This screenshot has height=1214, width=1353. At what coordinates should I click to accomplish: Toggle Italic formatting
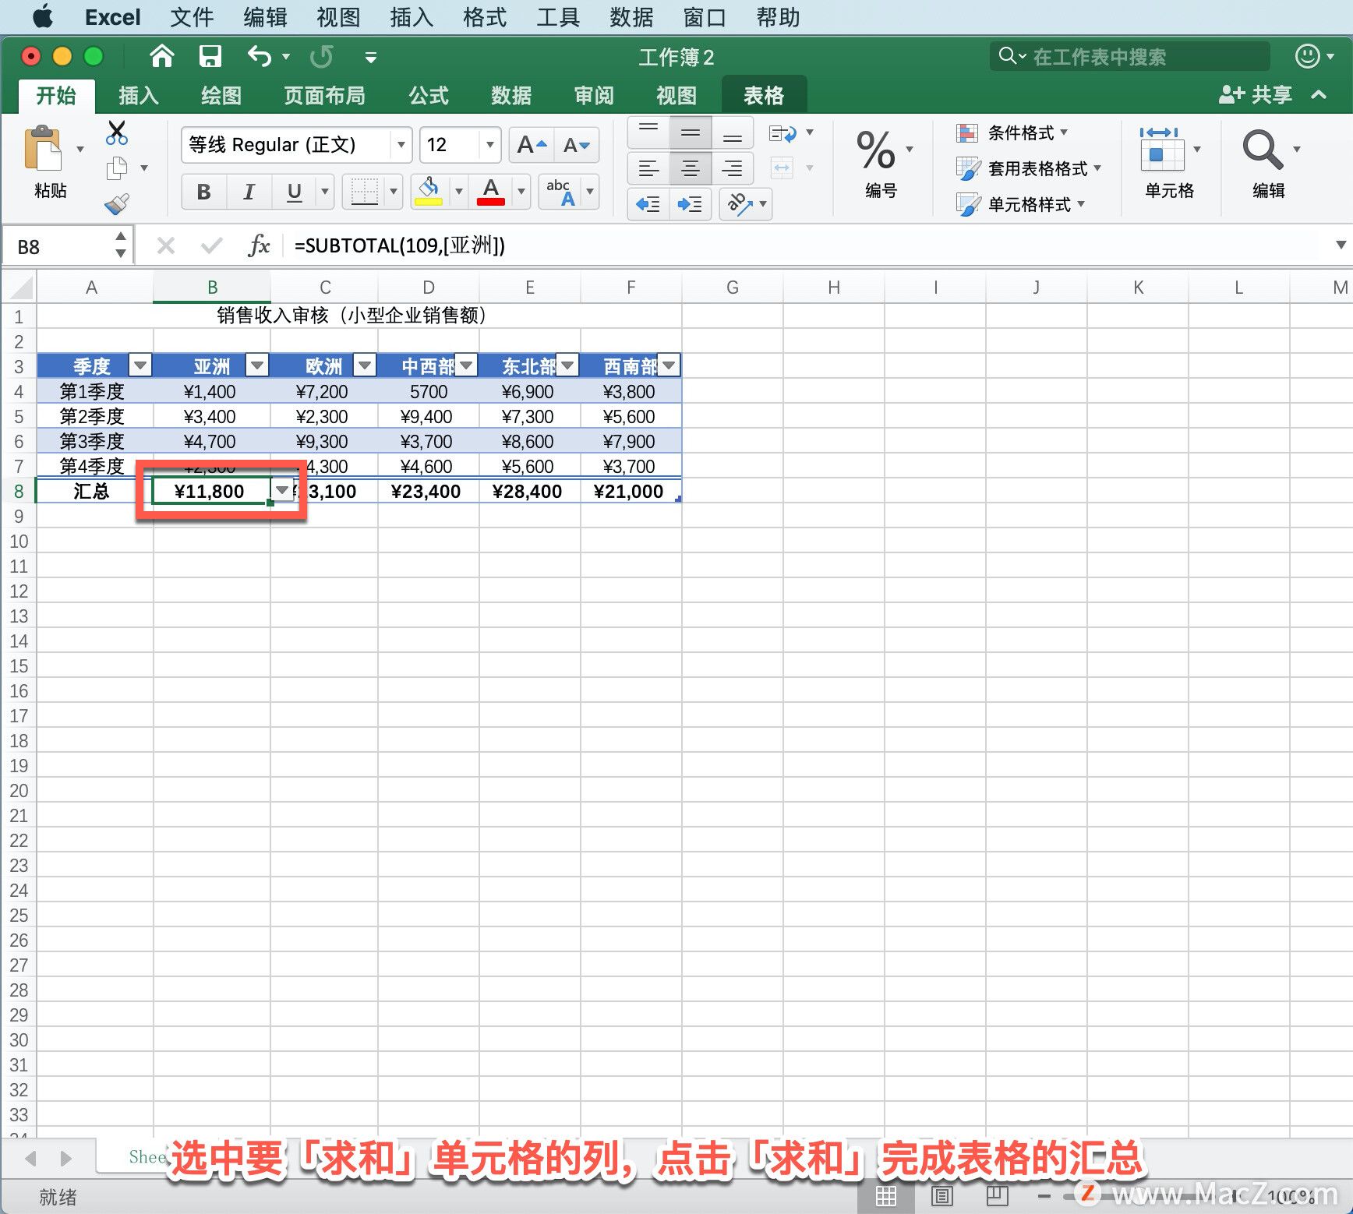[249, 192]
